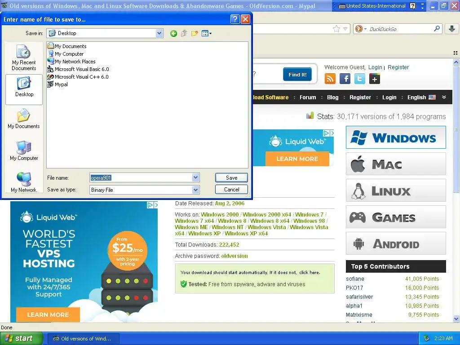Go back to last folder visited
The width and height of the screenshot is (460, 345).
point(173,33)
